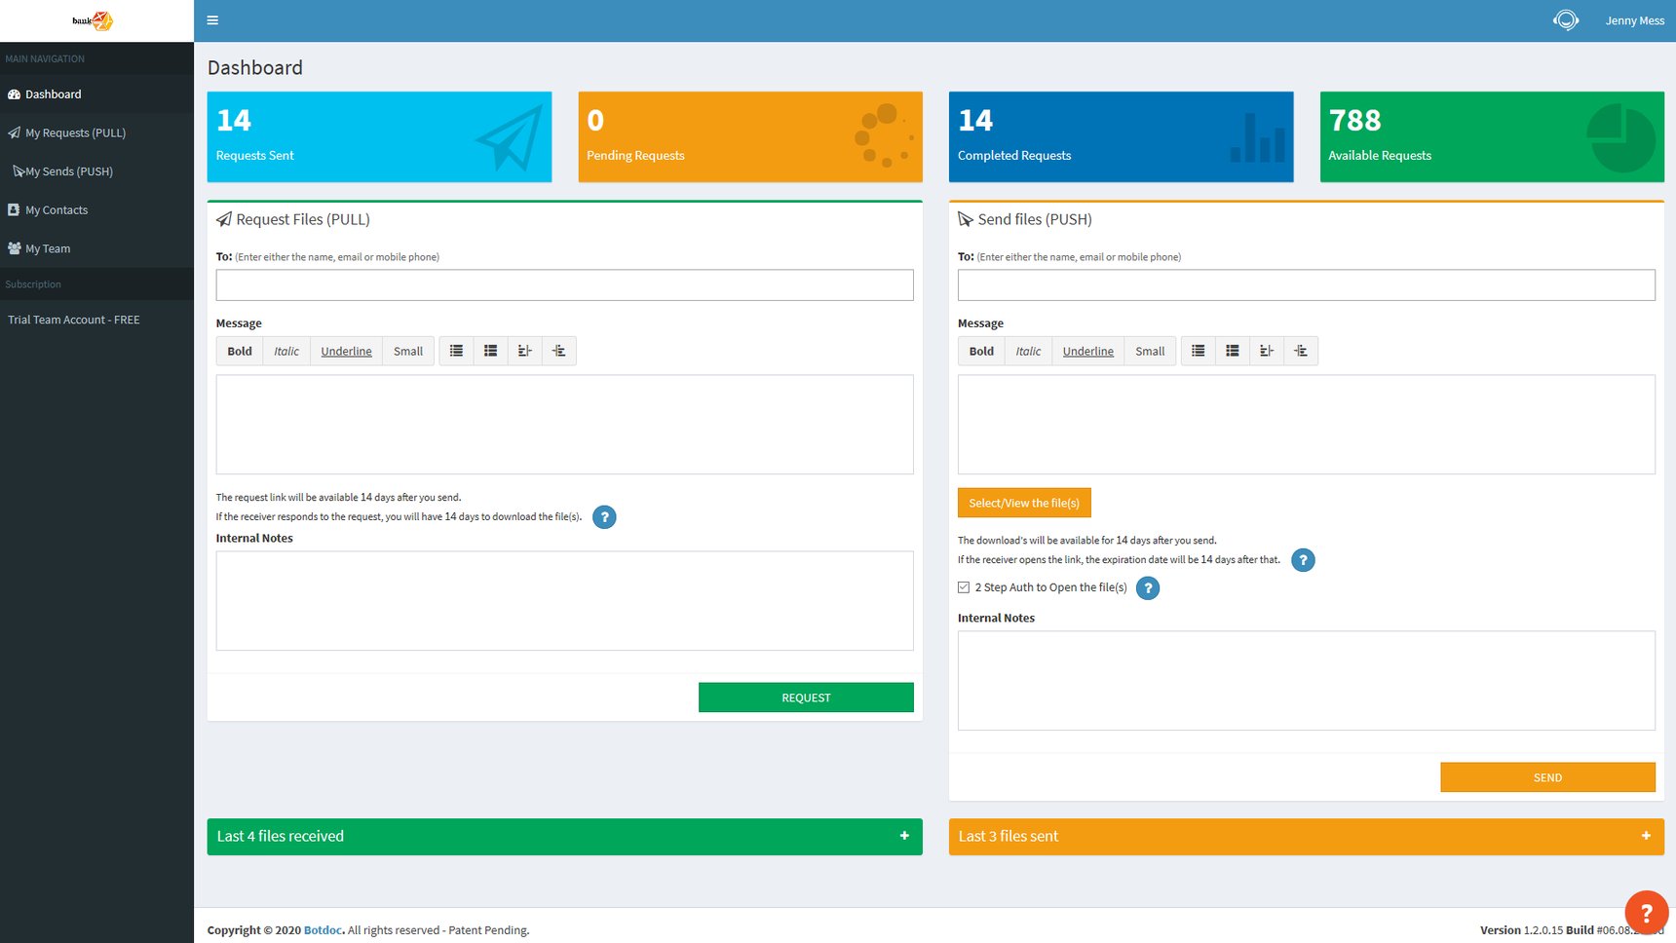Toggle Underline in Request Files message toolbar
The height and width of the screenshot is (943, 1676).
point(346,352)
